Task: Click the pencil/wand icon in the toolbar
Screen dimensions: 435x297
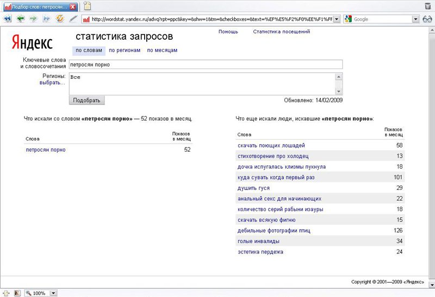Action: 73,18
